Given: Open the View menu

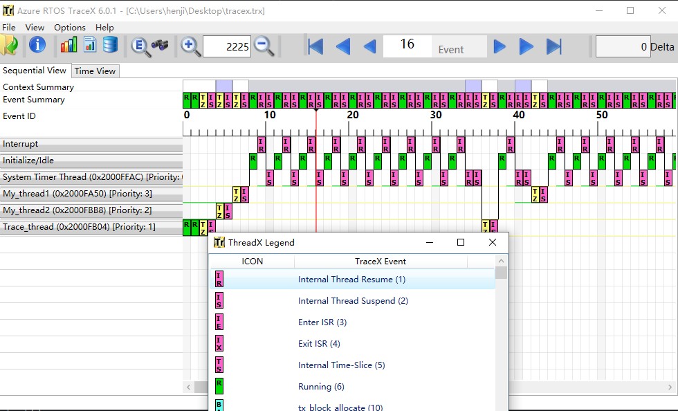Looking at the screenshot, I should coord(35,27).
